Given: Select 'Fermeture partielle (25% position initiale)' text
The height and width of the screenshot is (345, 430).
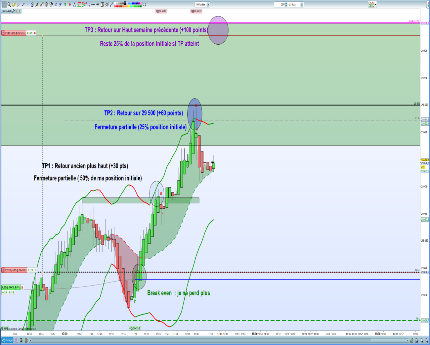Looking at the screenshot, I should tap(141, 127).
